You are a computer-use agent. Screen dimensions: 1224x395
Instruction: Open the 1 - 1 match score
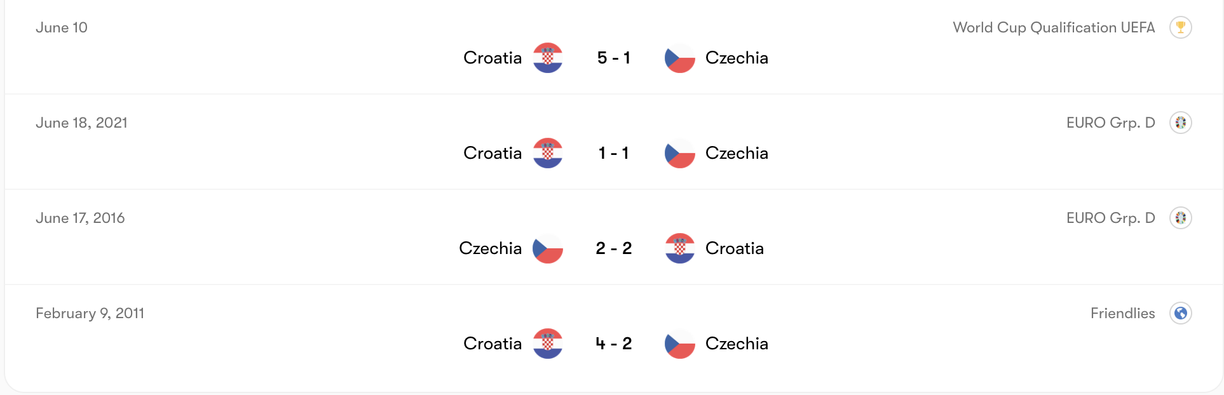pyautogui.click(x=613, y=153)
